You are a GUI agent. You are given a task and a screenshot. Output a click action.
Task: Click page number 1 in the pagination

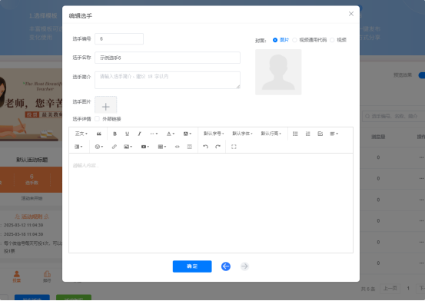(408, 289)
